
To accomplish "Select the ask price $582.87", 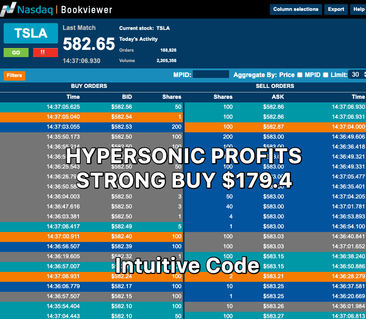I will click(273, 127).
